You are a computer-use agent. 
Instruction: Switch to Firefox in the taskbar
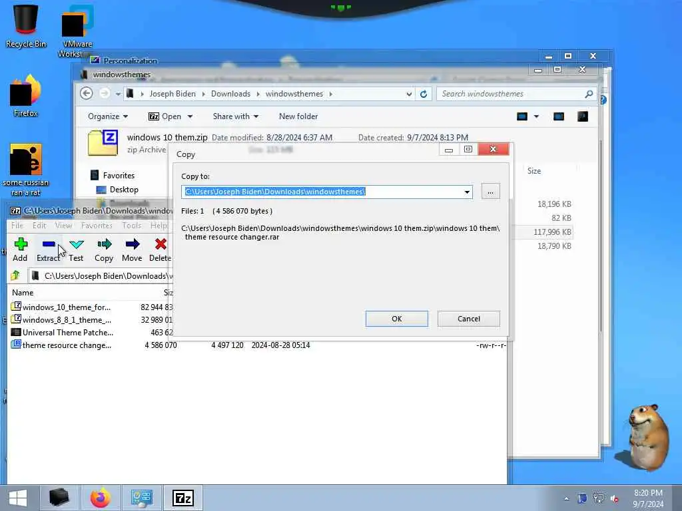100,498
